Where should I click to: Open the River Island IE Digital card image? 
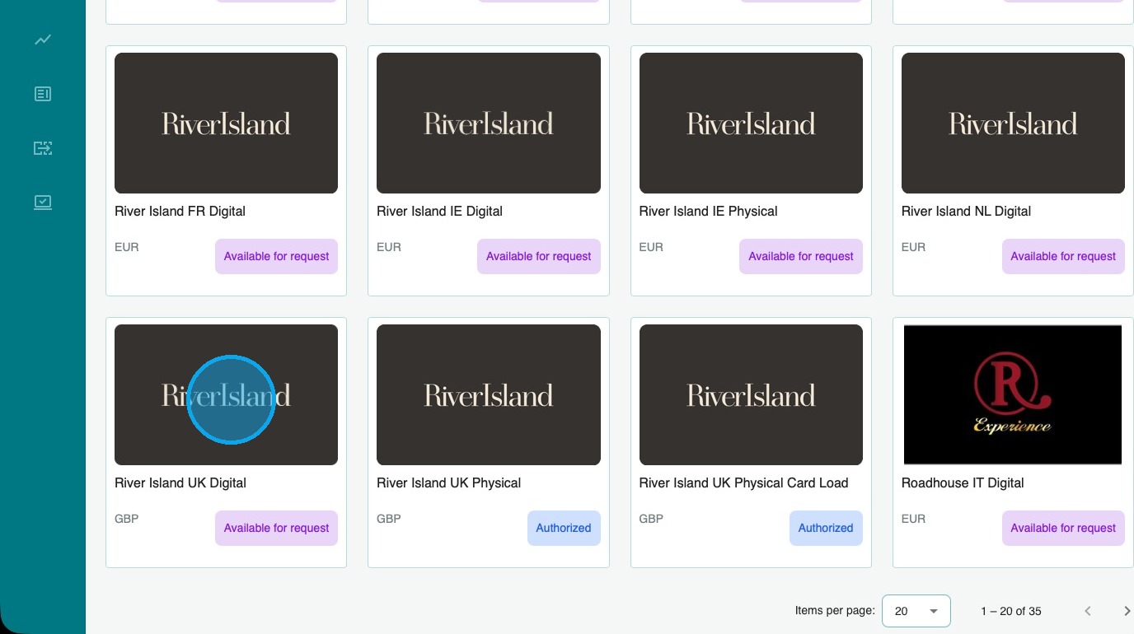coord(489,124)
